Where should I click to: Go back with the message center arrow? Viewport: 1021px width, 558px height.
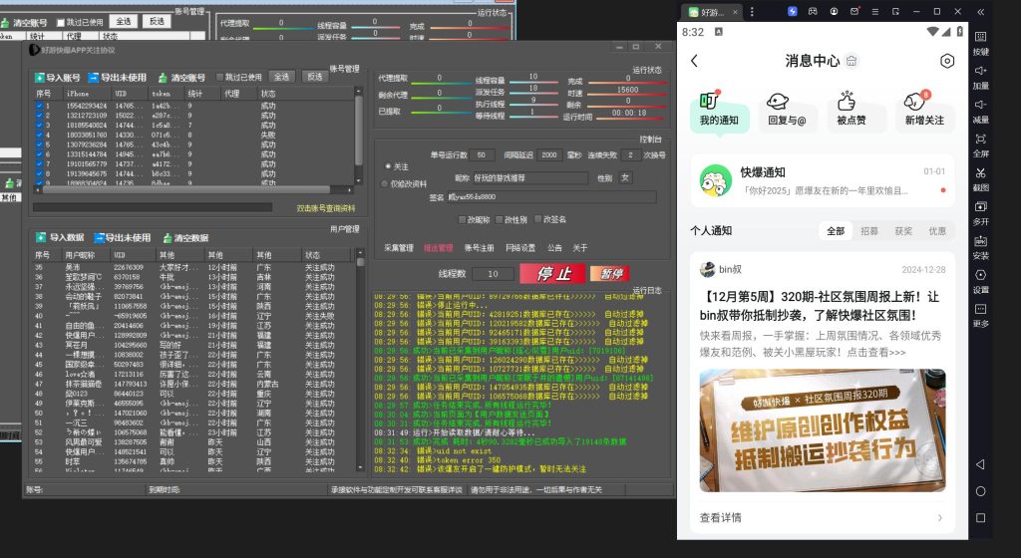pyautogui.click(x=694, y=61)
